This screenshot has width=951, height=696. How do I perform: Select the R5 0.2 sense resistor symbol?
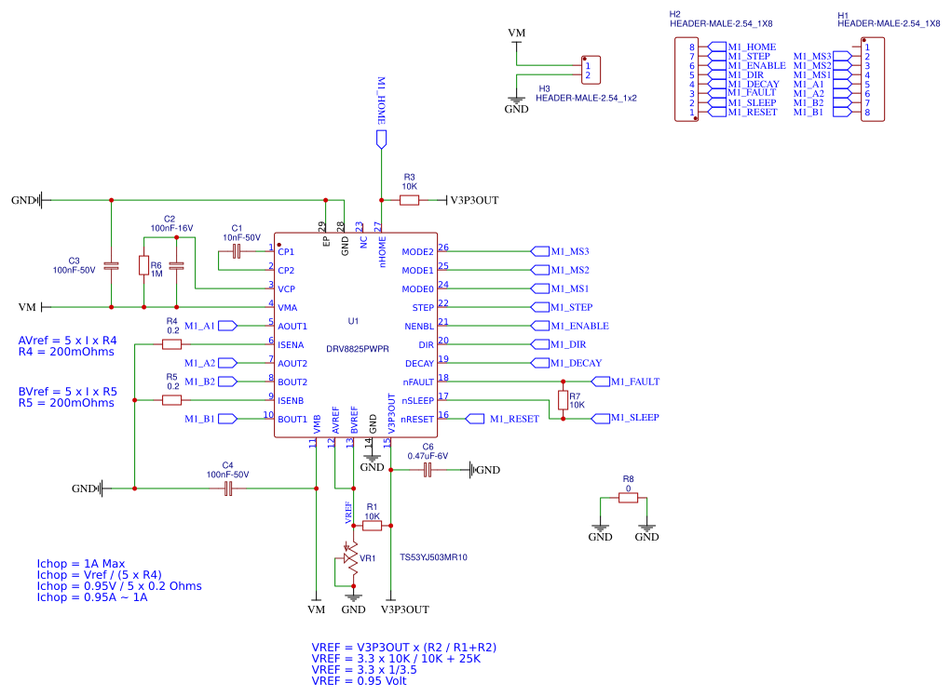point(171,400)
